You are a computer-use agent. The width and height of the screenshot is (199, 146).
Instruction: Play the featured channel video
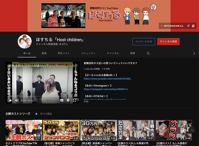[11, 101]
